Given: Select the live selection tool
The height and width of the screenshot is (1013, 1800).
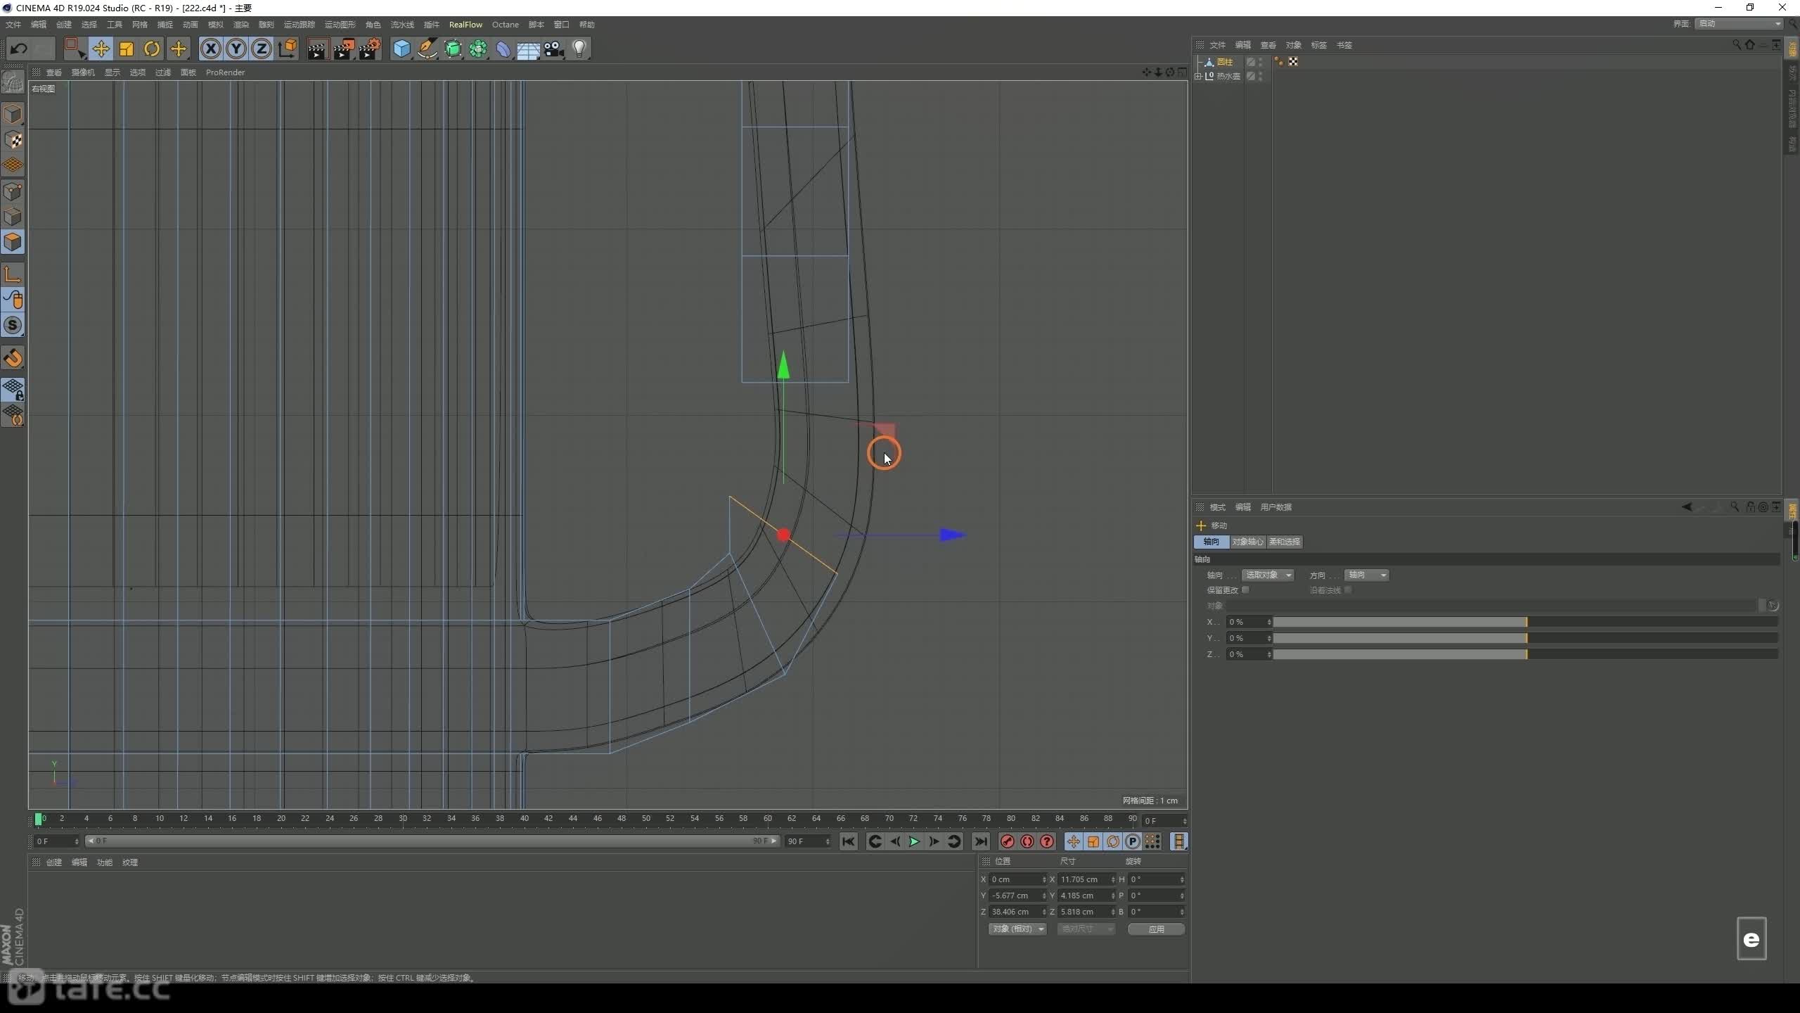Looking at the screenshot, I should (74, 49).
